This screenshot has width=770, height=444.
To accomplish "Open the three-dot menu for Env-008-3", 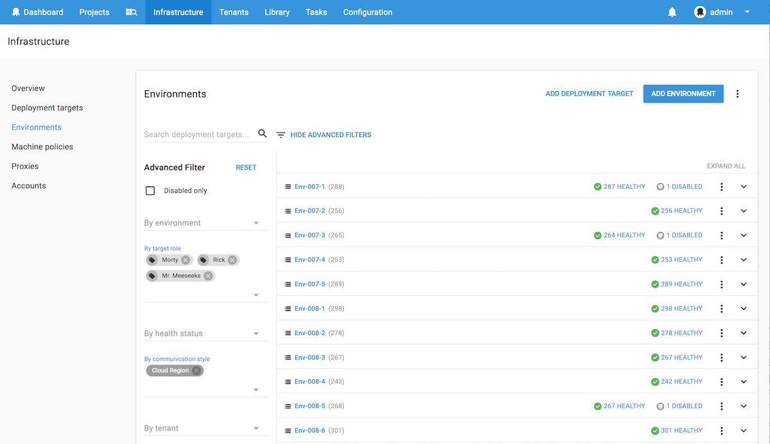I will point(722,358).
